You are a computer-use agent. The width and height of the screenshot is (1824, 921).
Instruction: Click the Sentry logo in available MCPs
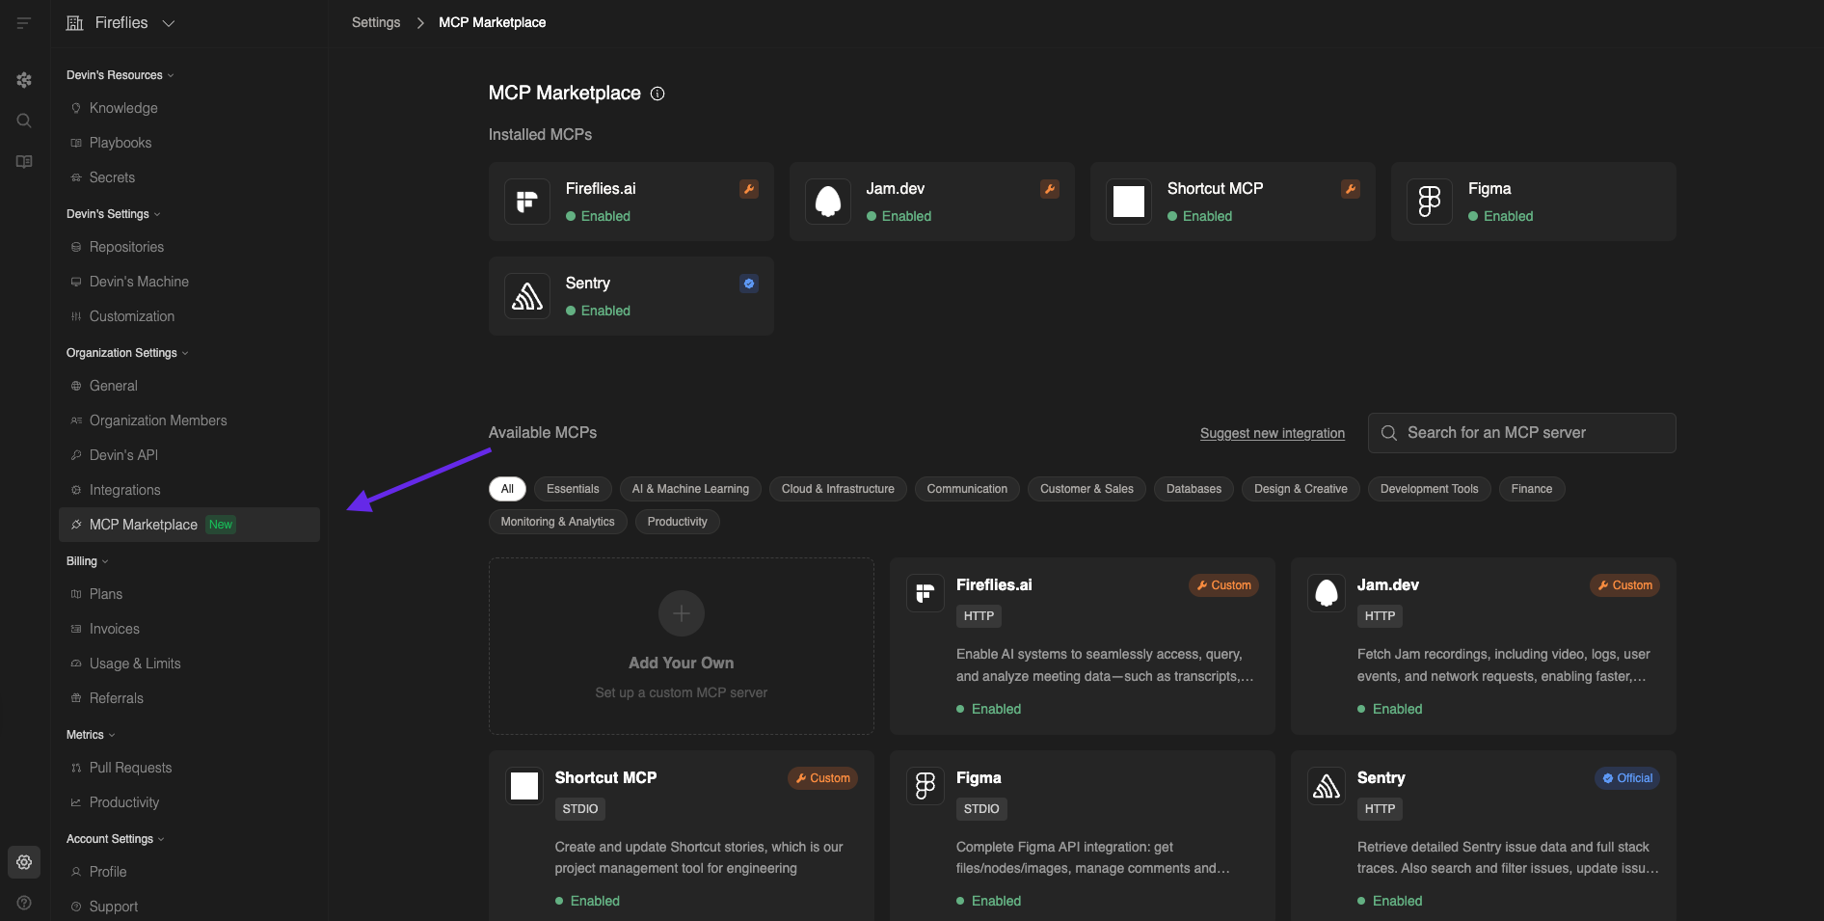tap(1327, 786)
